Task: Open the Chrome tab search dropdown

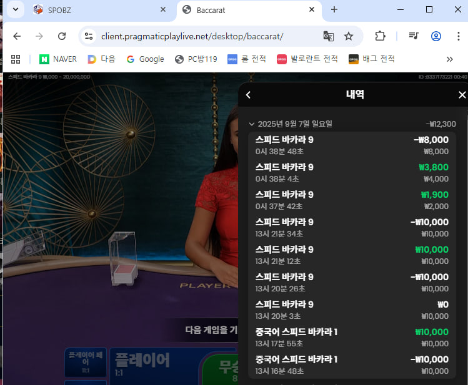Action: click(x=15, y=9)
